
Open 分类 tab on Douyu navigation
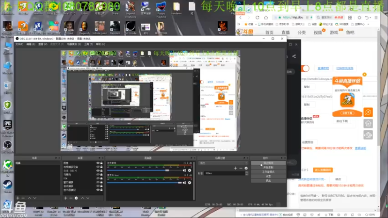click(x=301, y=32)
